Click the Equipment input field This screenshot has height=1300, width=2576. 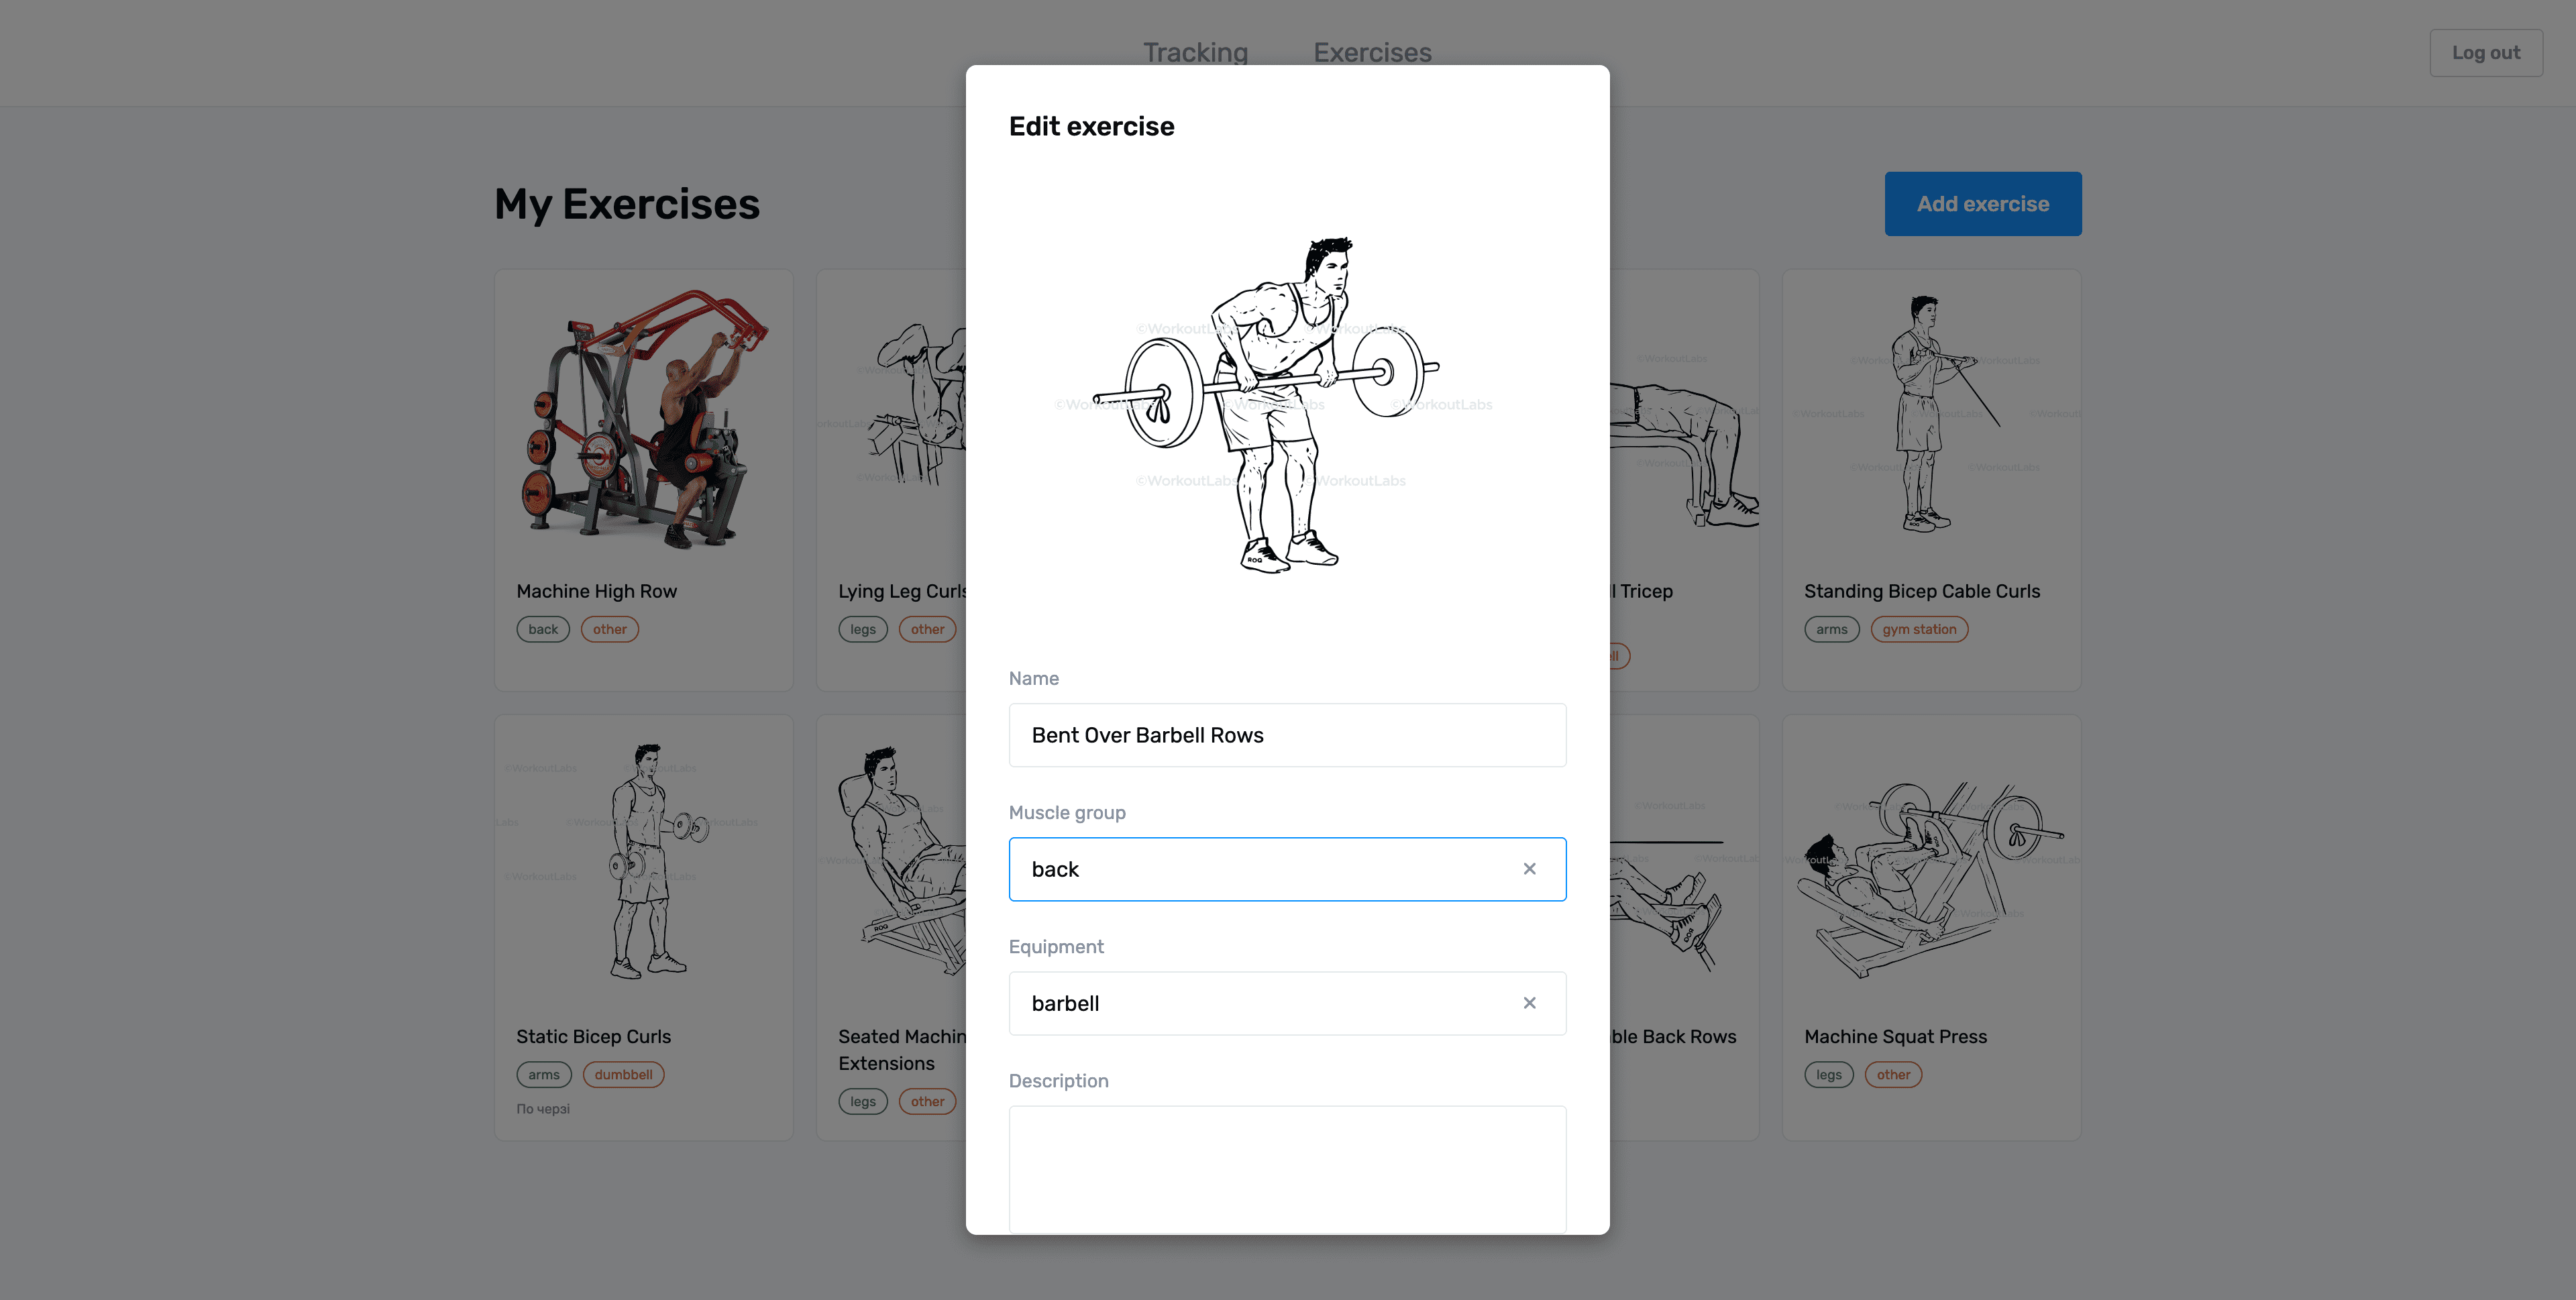1288,1001
